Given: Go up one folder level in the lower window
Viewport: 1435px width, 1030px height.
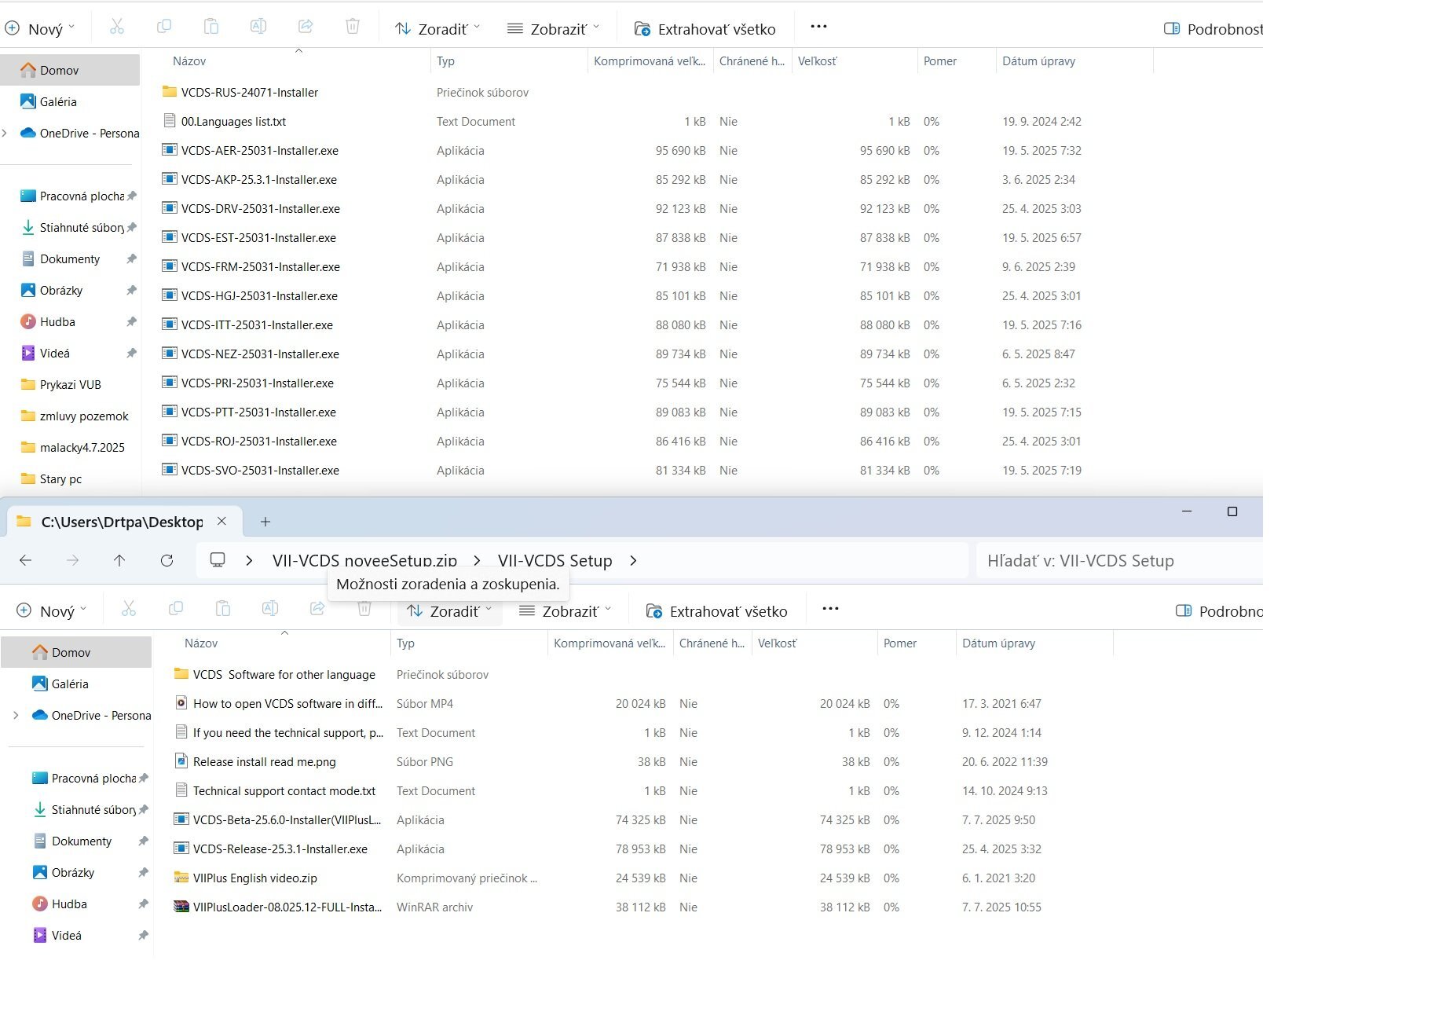Looking at the screenshot, I should tap(119, 560).
